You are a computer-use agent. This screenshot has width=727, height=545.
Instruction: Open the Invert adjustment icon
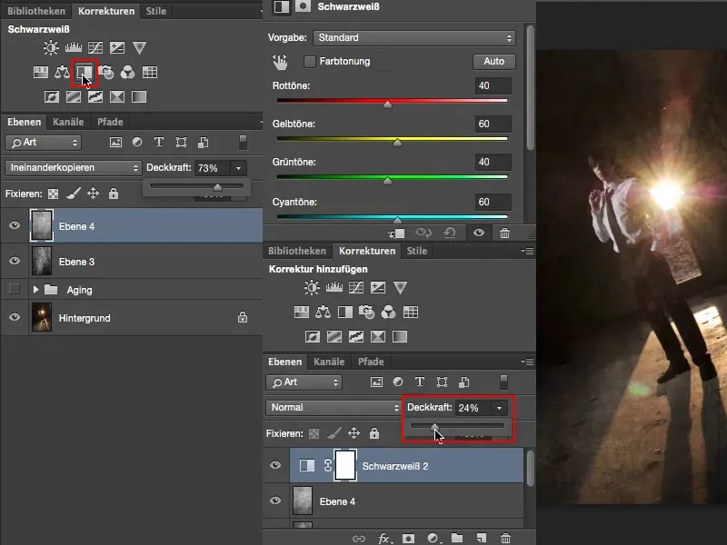tap(52, 95)
